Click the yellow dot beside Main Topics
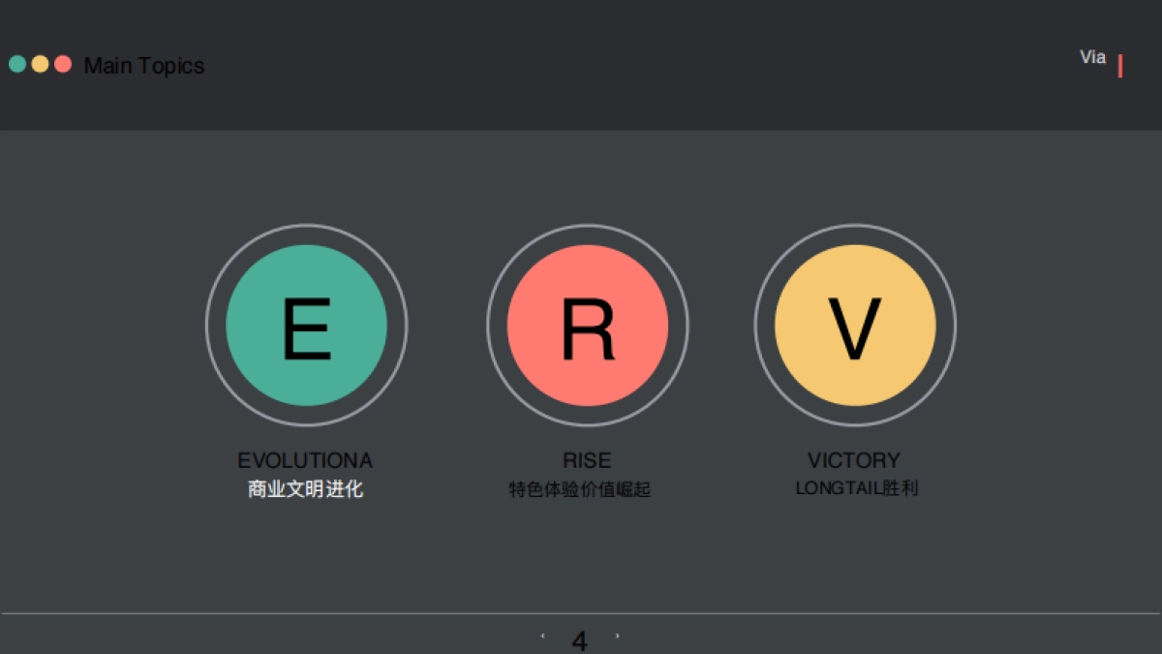Image resolution: width=1162 pixels, height=654 pixels. pyautogui.click(x=40, y=64)
